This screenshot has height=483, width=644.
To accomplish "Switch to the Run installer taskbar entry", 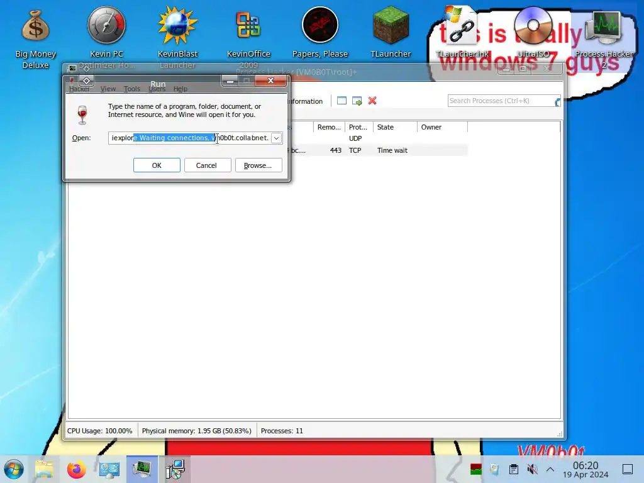I will (x=175, y=469).
